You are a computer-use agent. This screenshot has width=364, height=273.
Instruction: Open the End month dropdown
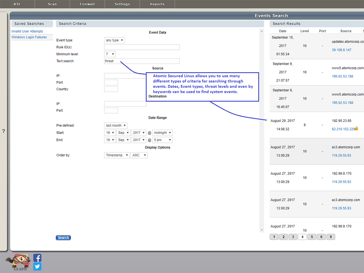[123, 140]
